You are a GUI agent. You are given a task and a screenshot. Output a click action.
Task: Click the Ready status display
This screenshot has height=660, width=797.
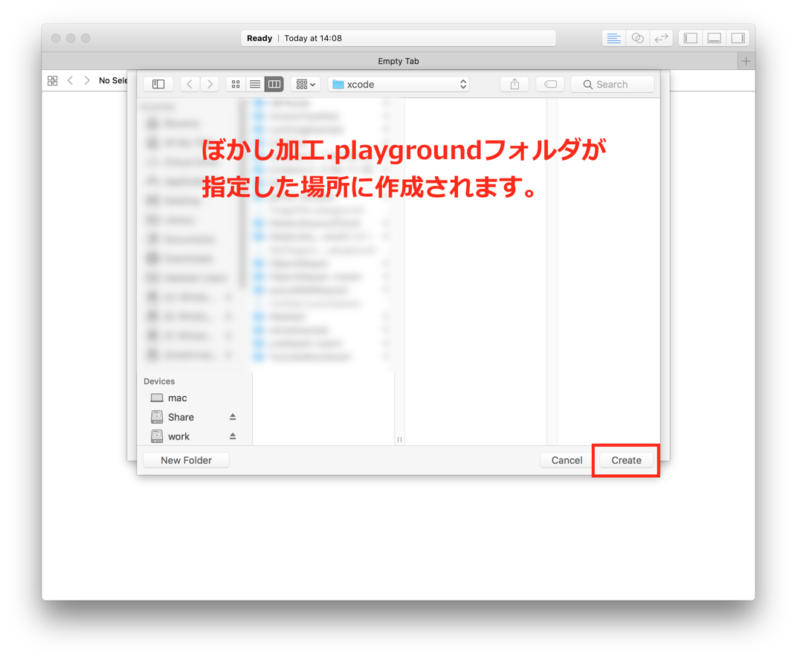pos(398,38)
